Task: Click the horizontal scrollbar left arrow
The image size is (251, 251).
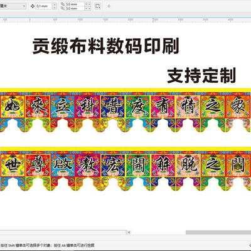Action: tap(129, 232)
